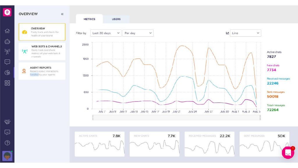Open the bot builder robot icon
The width and height of the screenshot is (298, 168).
click(7, 41)
